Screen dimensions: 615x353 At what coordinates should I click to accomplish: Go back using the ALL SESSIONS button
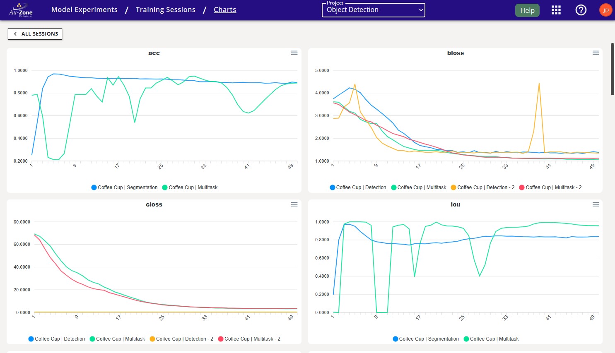point(35,34)
